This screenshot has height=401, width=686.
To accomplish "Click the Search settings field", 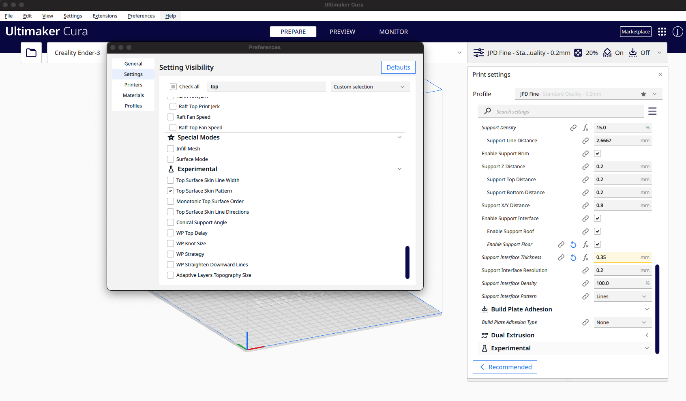I will pyautogui.click(x=561, y=112).
